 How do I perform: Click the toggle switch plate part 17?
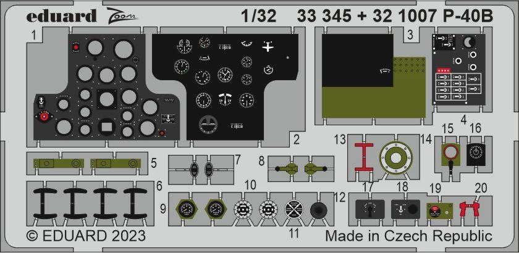pos(369,209)
